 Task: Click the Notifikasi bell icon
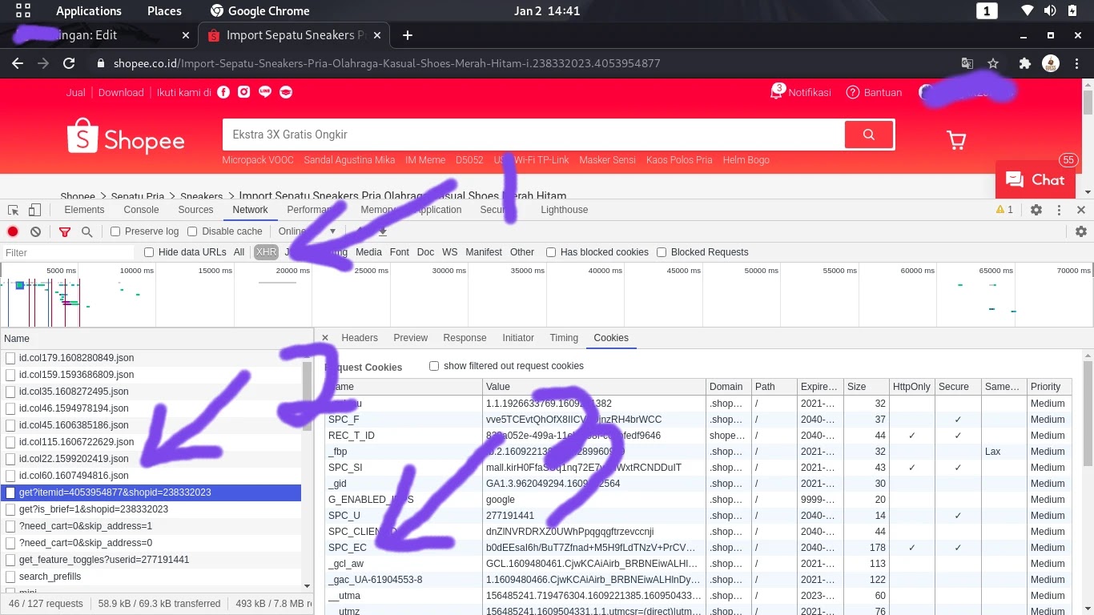pyautogui.click(x=776, y=92)
